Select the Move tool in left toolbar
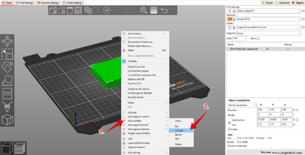 coord(7,41)
